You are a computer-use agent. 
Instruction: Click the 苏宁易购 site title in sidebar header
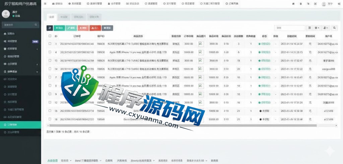coord(20,4)
